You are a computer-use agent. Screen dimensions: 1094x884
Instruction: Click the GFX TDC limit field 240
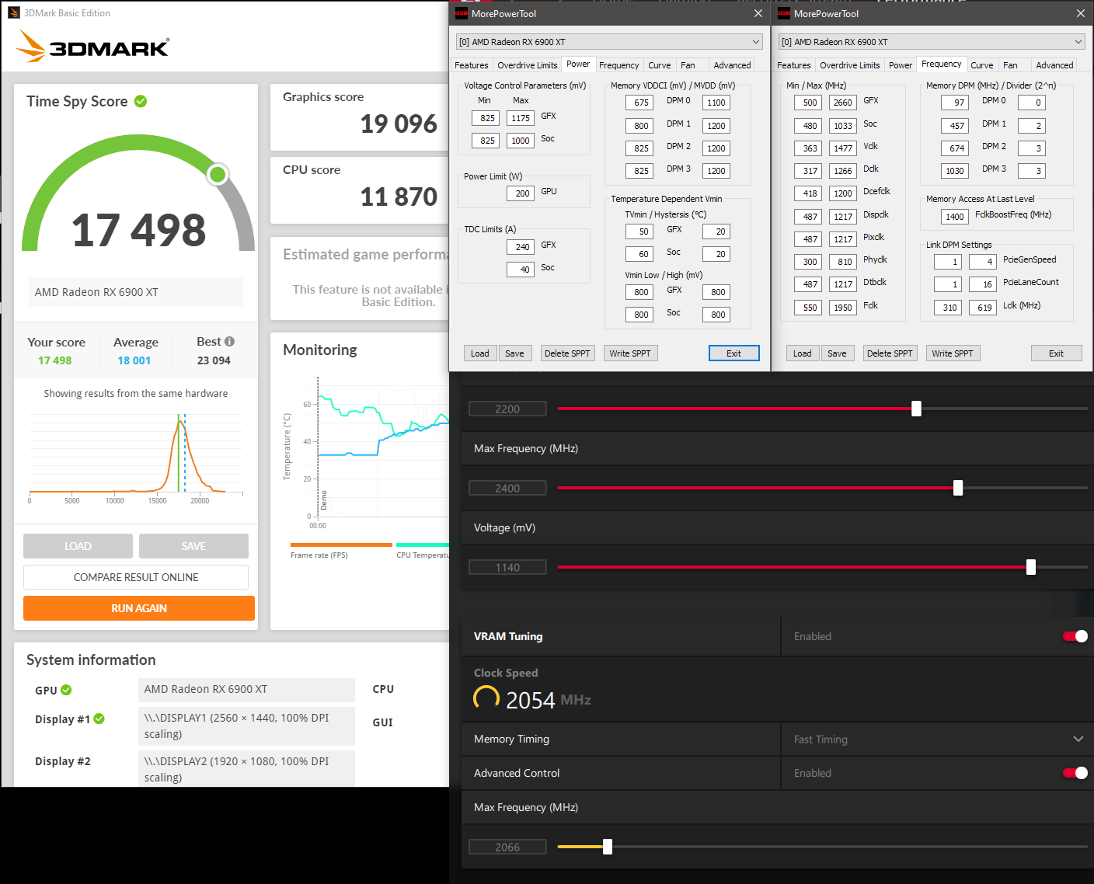pyautogui.click(x=521, y=247)
